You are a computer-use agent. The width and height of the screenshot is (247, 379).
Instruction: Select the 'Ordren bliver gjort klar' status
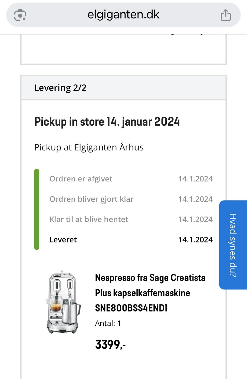[x=91, y=199]
